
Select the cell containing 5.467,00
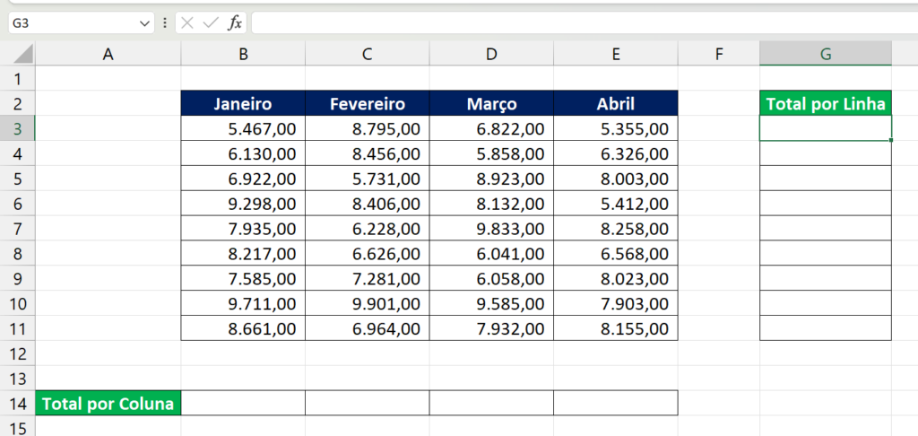[x=243, y=129]
